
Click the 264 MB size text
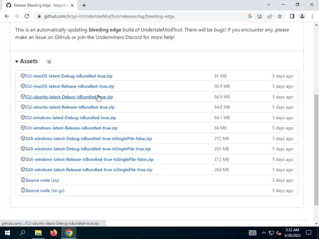pos(221,170)
